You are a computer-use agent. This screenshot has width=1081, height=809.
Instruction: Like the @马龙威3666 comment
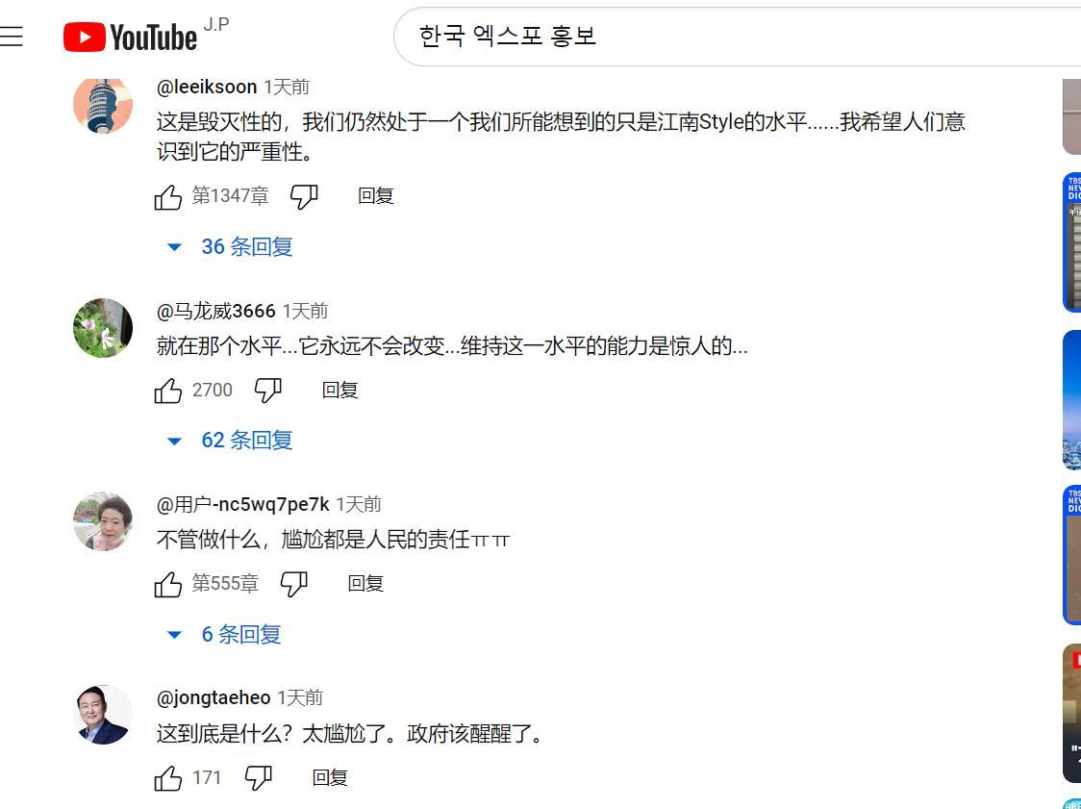tap(167, 392)
